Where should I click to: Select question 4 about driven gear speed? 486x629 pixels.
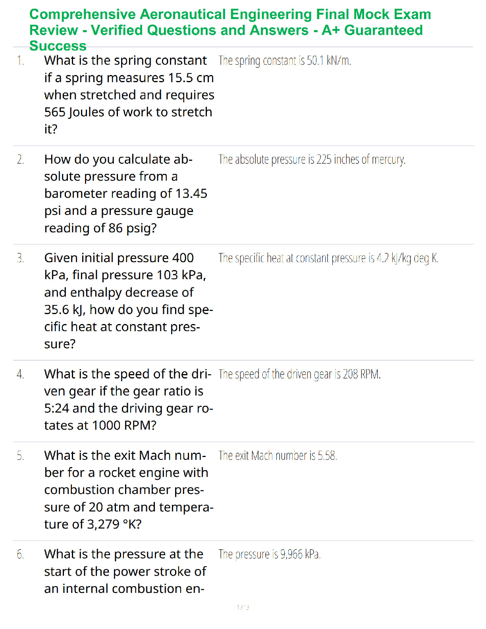(x=129, y=399)
